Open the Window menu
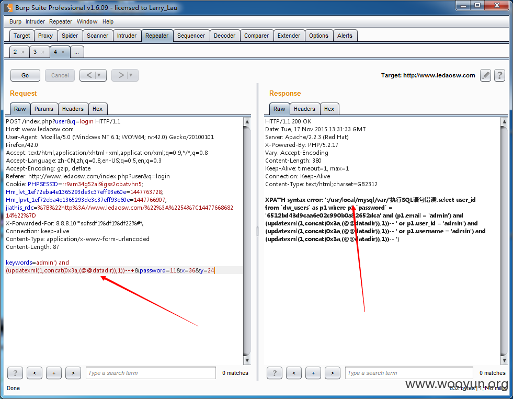Image resolution: width=513 pixels, height=399 pixels. [87, 21]
